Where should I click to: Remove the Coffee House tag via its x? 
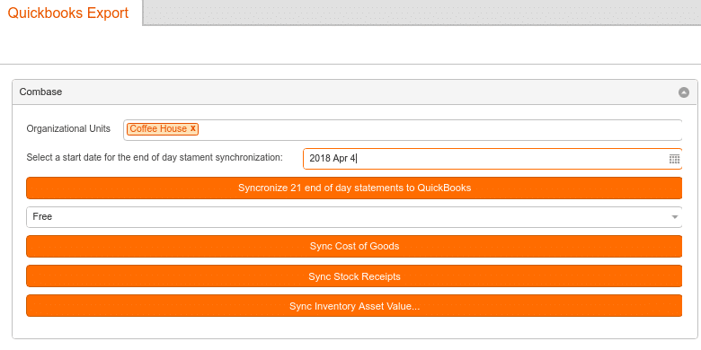(x=193, y=128)
